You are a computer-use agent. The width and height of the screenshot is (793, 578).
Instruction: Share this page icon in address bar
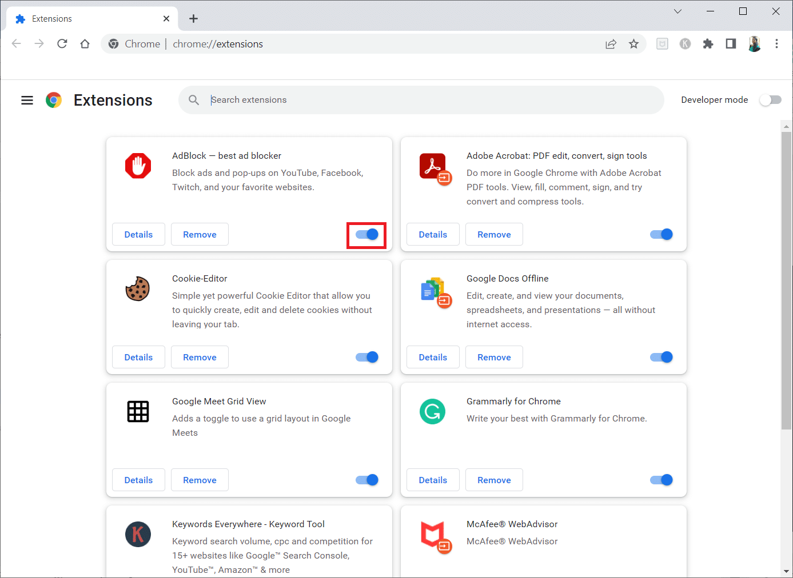click(611, 44)
